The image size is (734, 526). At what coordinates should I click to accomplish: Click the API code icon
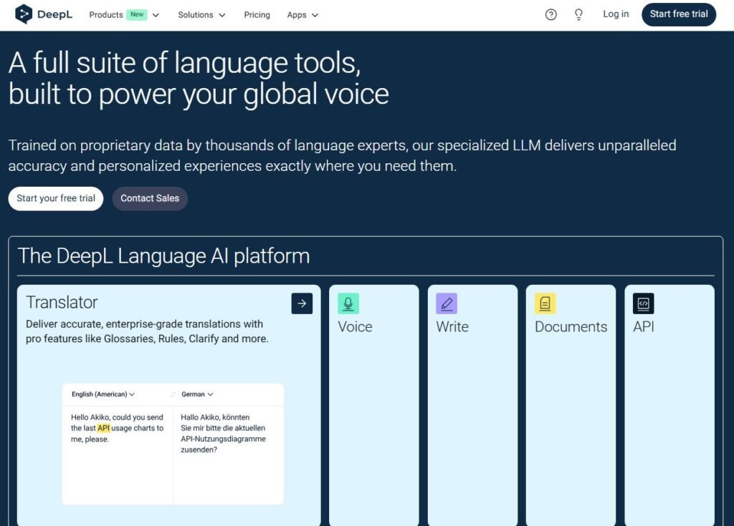643,303
